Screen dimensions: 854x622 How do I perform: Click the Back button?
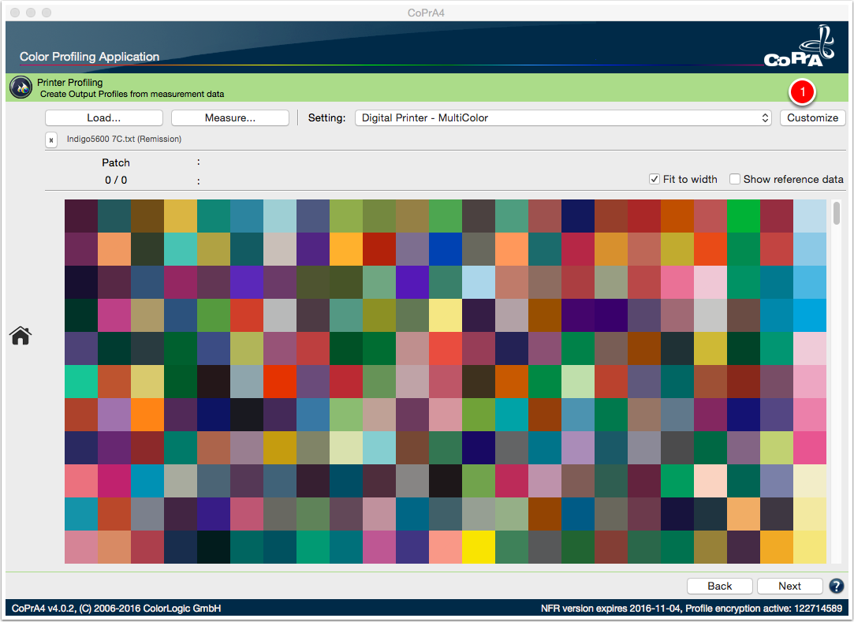[x=719, y=586]
